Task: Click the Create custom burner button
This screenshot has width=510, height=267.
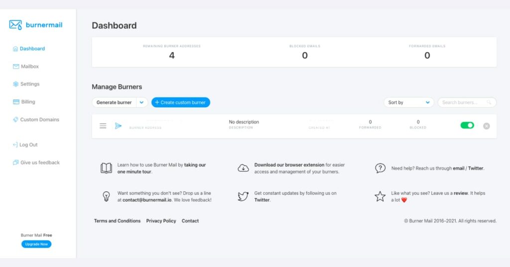Action: 181,103
